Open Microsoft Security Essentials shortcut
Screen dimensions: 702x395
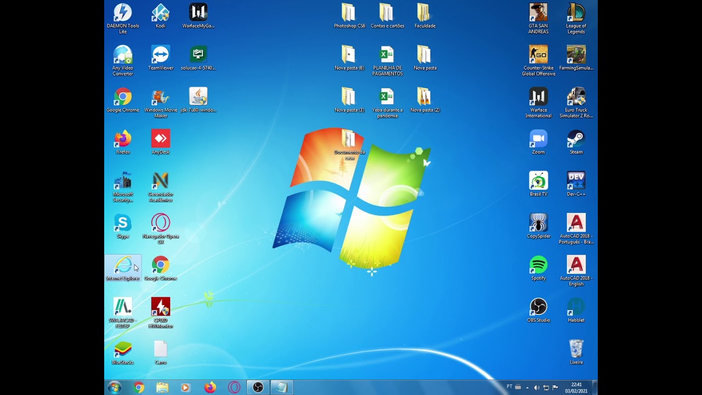click(122, 187)
